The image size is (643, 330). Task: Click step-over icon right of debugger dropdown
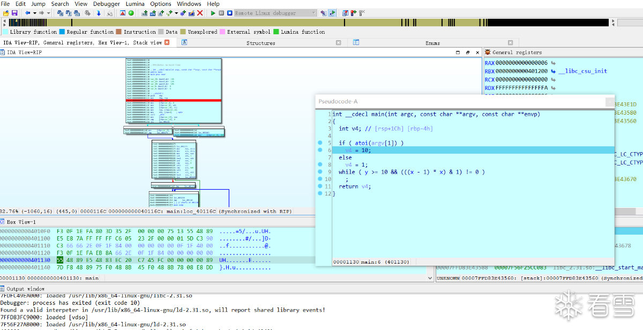(324, 13)
